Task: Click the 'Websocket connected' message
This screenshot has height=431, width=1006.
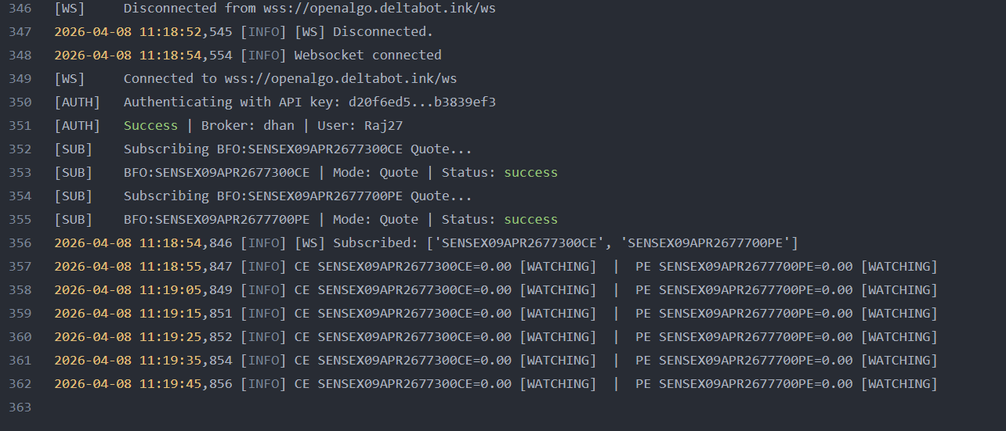Action: coord(367,56)
